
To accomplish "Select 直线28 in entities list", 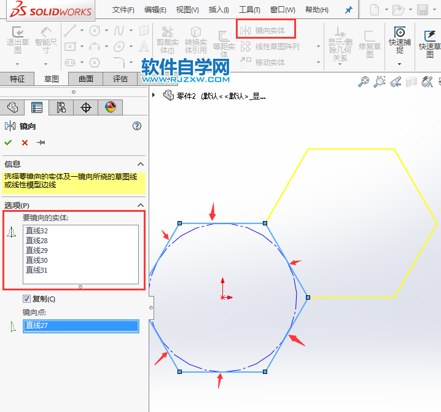I will coord(37,241).
